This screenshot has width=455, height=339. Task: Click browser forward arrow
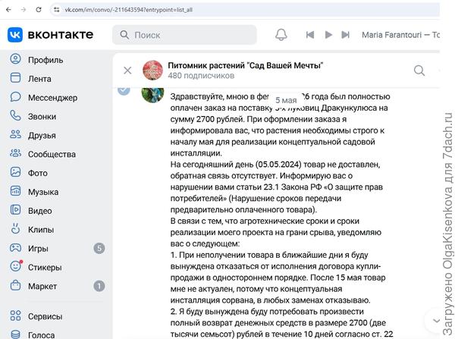coord(24,10)
